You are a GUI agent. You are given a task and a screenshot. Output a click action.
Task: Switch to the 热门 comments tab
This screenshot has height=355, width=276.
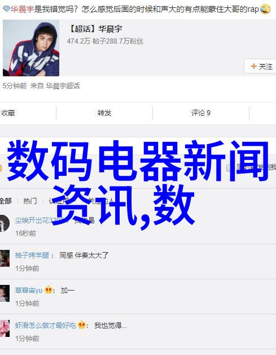(x=30, y=201)
